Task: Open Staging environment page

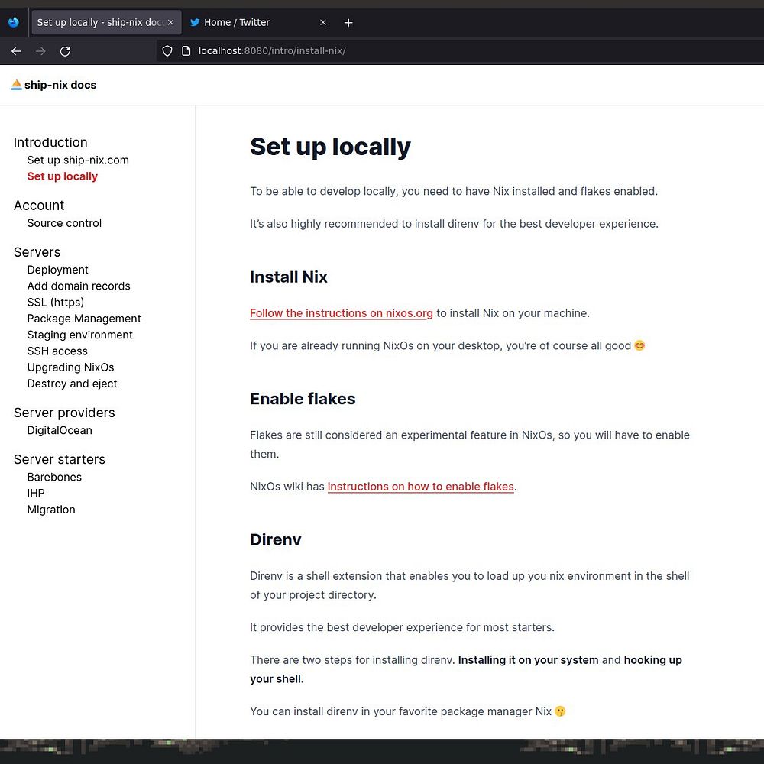Action: [80, 335]
